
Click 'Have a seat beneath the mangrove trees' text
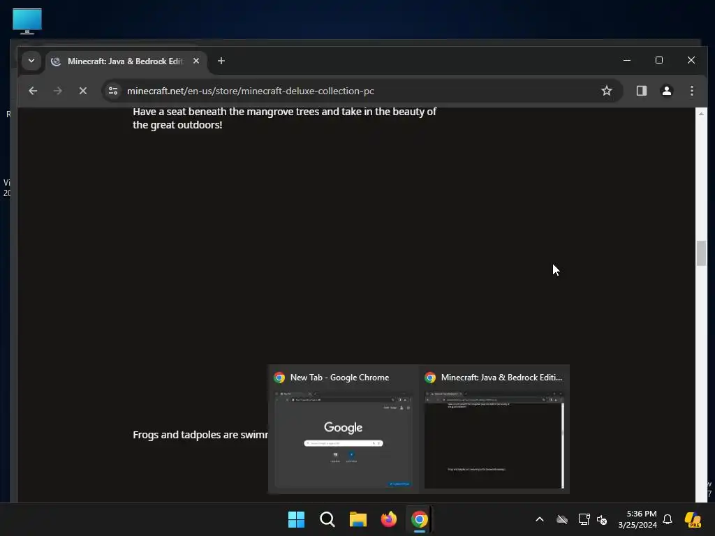(285, 118)
